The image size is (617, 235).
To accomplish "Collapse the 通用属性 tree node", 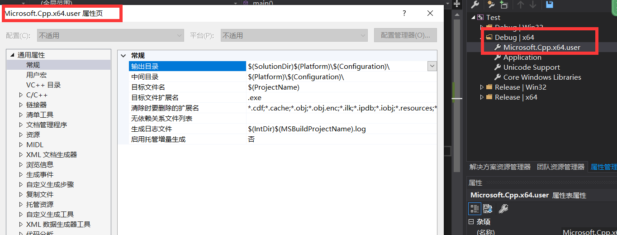I will tap(12, 55).
